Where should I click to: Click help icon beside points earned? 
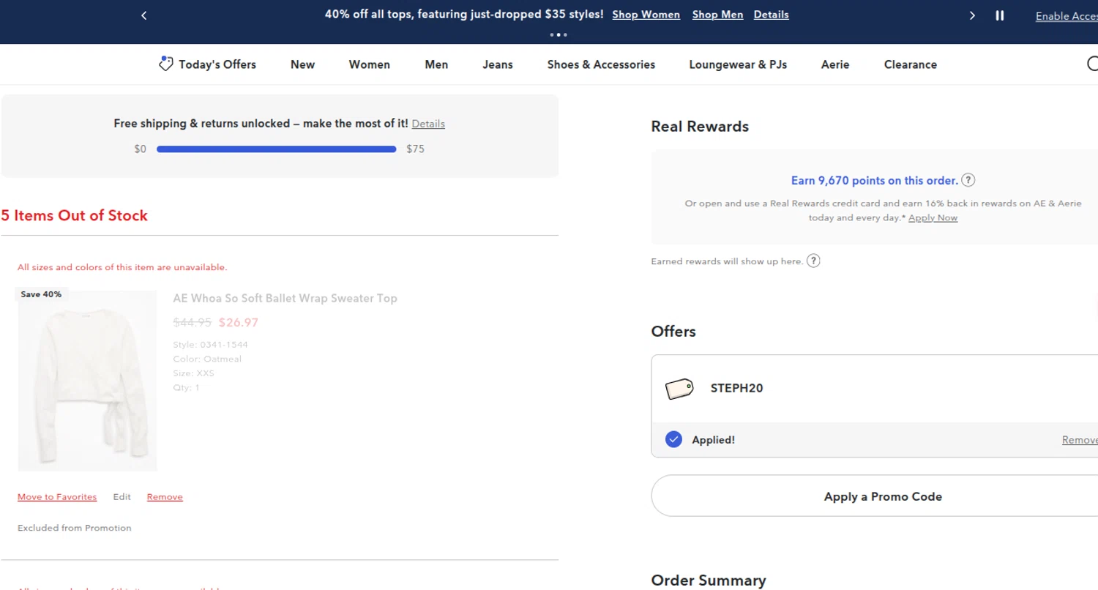968,180
